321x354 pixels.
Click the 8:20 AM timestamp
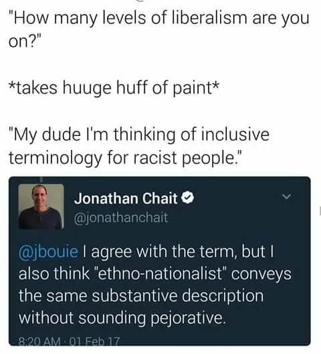tap(39, 341)
